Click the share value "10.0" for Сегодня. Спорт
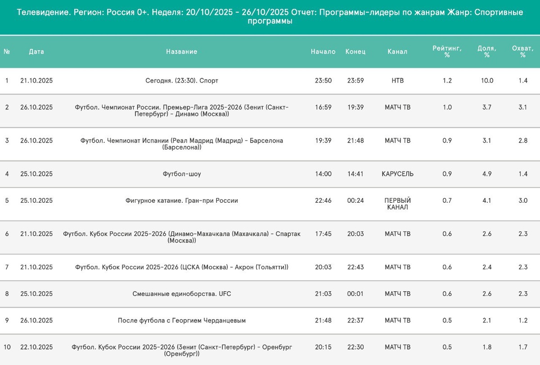 coord(487,81)
